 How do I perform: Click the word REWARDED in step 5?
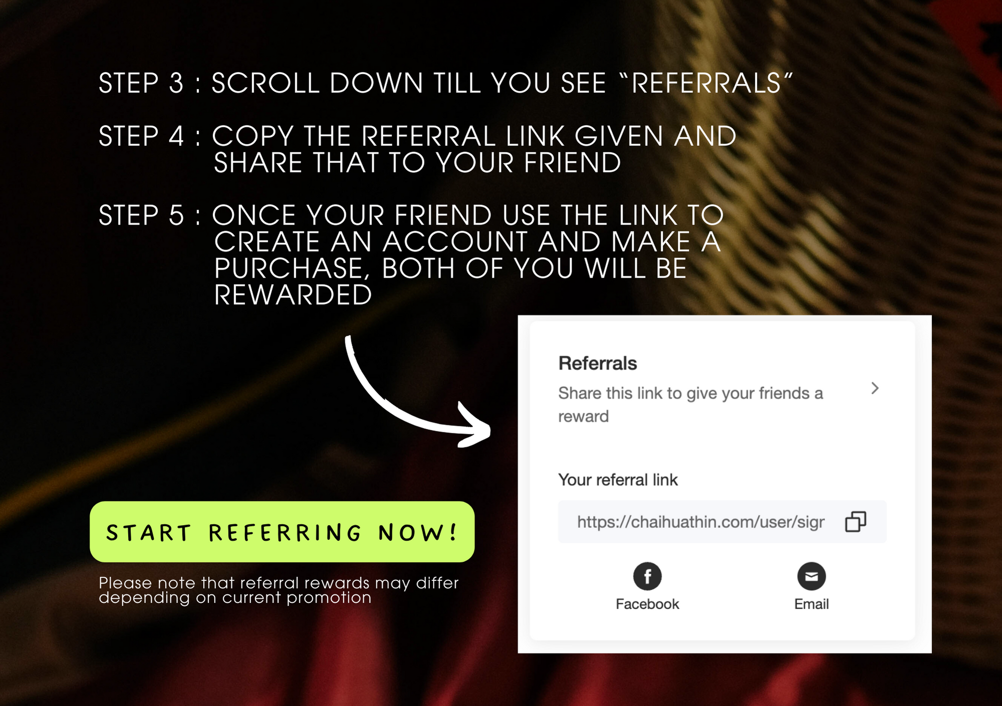coord(293,295)
